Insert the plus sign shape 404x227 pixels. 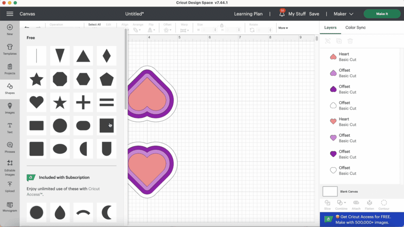click(x=83, y=102)
